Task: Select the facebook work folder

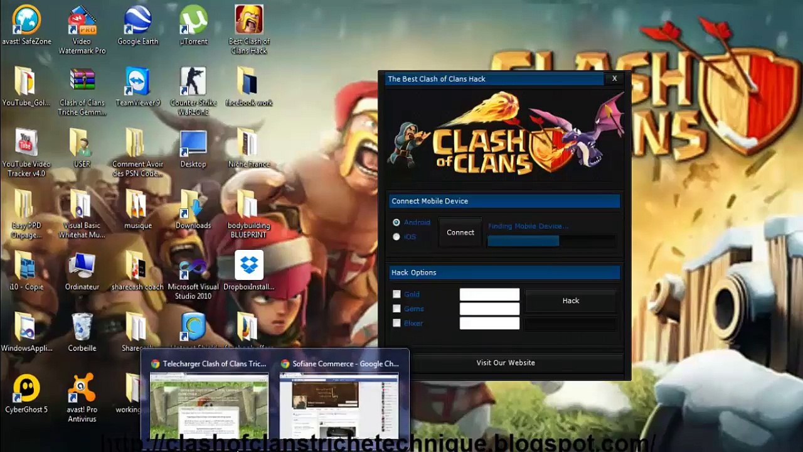Action: [249, 87]
